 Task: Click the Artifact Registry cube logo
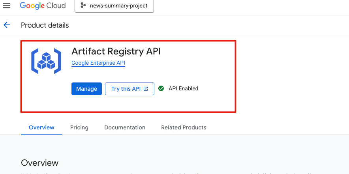pyautogui.click(x=46, y=61)
